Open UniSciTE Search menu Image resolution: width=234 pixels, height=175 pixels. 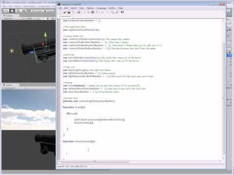point(74,8)
